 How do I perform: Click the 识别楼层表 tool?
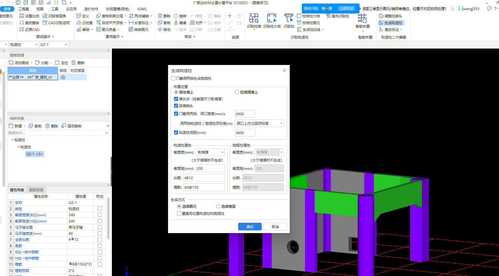click(54, 16)
